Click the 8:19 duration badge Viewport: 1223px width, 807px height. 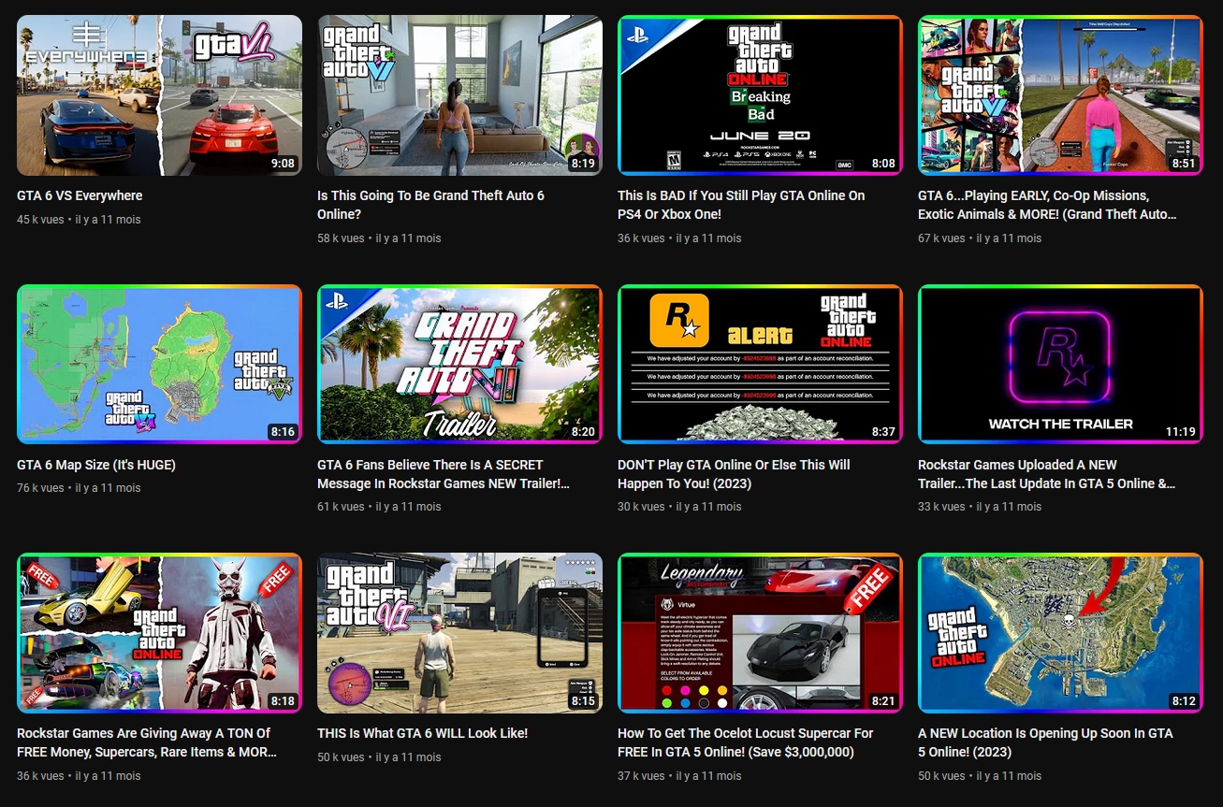coord(583,163)
